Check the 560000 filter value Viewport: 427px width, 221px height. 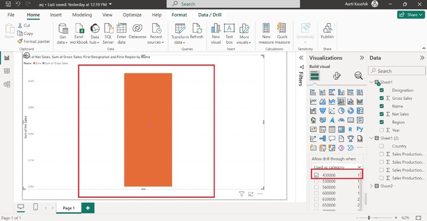(x=316, y=187)
